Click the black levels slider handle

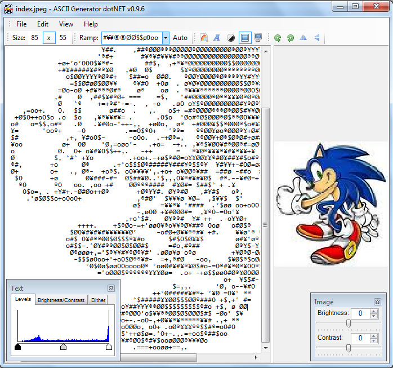pos(18,347)
